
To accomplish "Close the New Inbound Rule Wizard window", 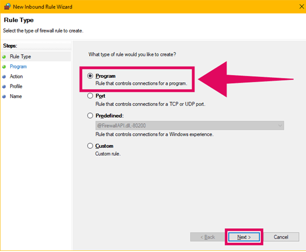I will [302, 6].
